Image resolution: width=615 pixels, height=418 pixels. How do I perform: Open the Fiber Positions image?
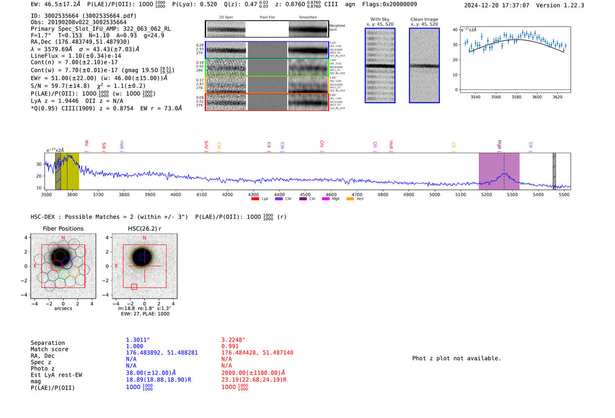63,266
